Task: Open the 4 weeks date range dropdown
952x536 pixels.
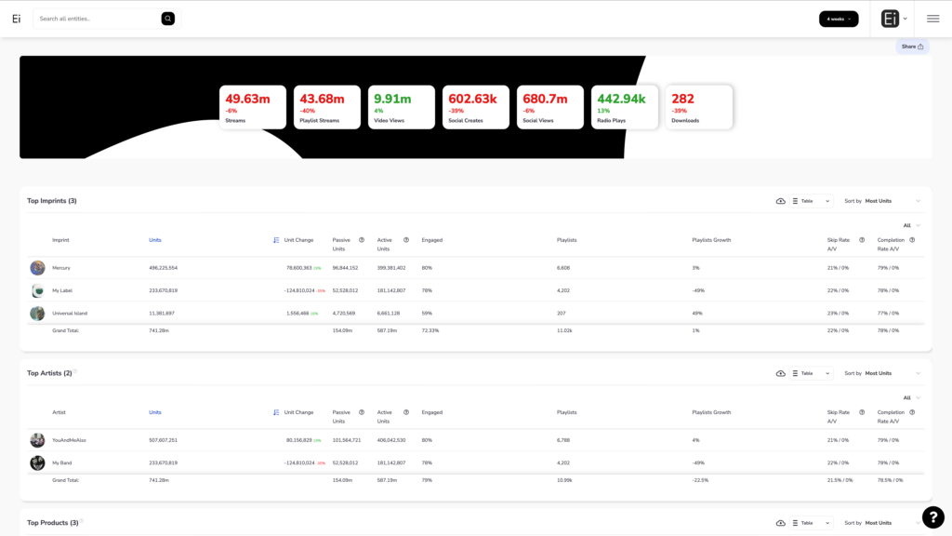Action: coord(838,19)
